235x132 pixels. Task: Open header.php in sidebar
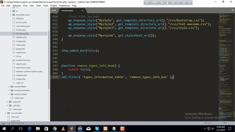[x=21, y=37]
